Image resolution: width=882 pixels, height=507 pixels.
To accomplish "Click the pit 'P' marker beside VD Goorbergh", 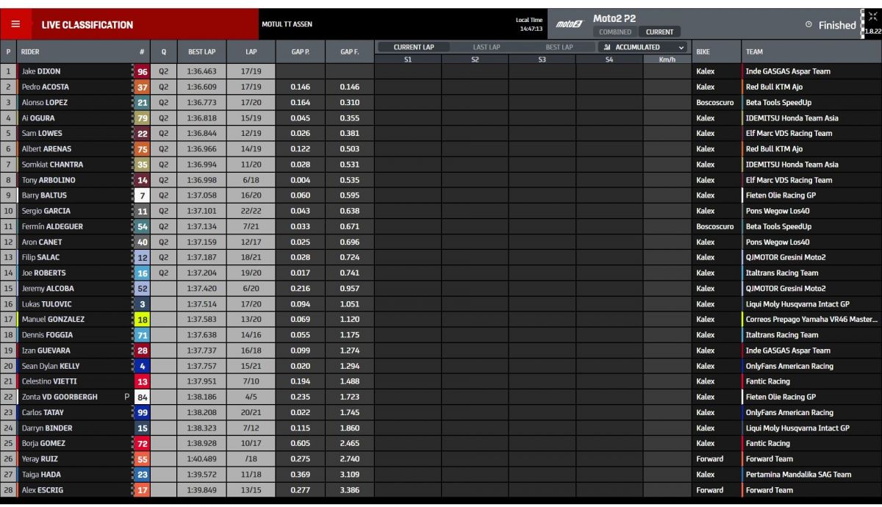I will pyautogui.click(x=126, y=397).
